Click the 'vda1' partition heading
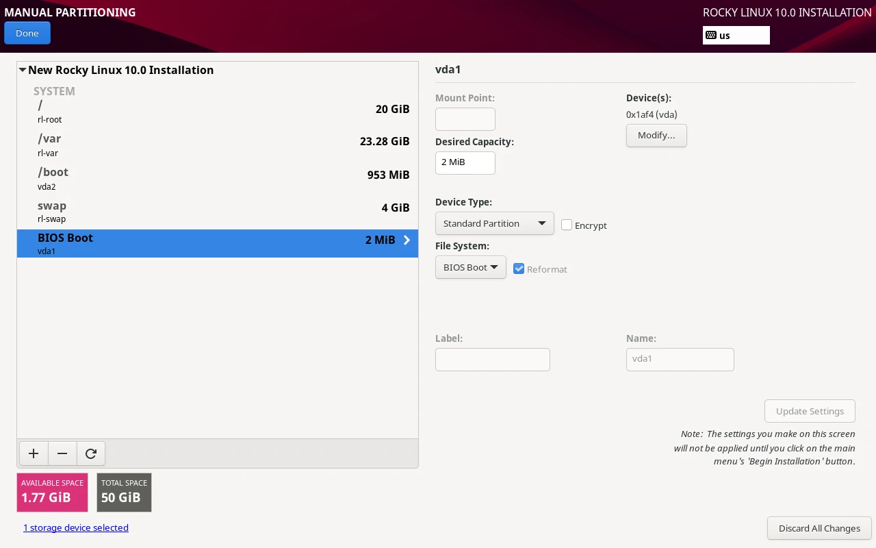The height and width of the screenshot is (548, 876). click(448, 70)
